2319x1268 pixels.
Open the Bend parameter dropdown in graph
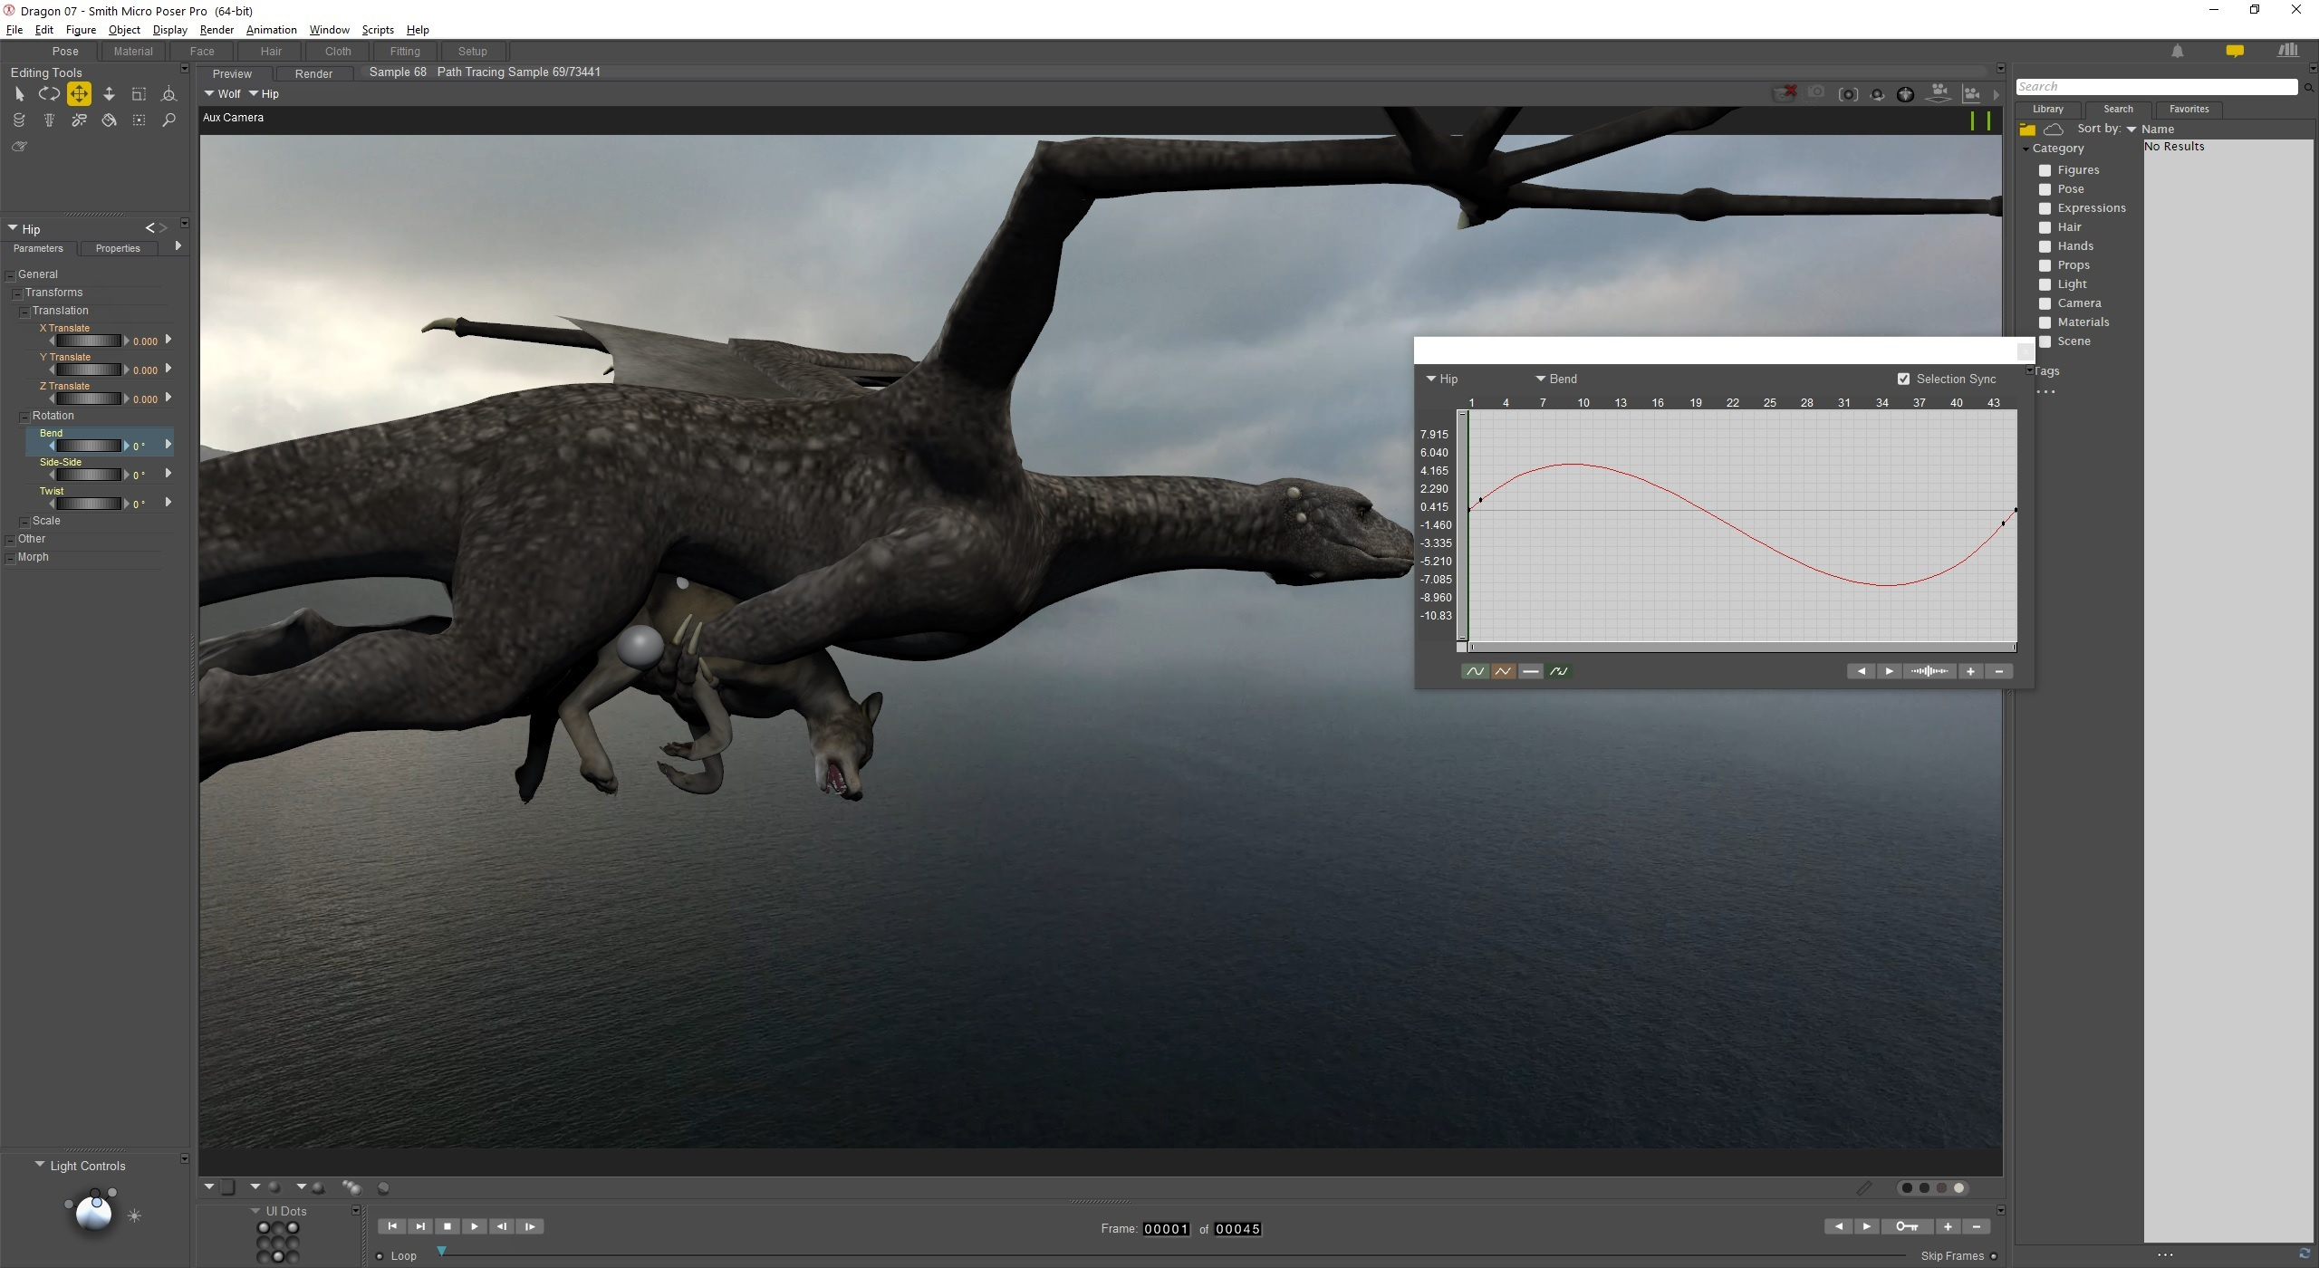pos(1555,379)
